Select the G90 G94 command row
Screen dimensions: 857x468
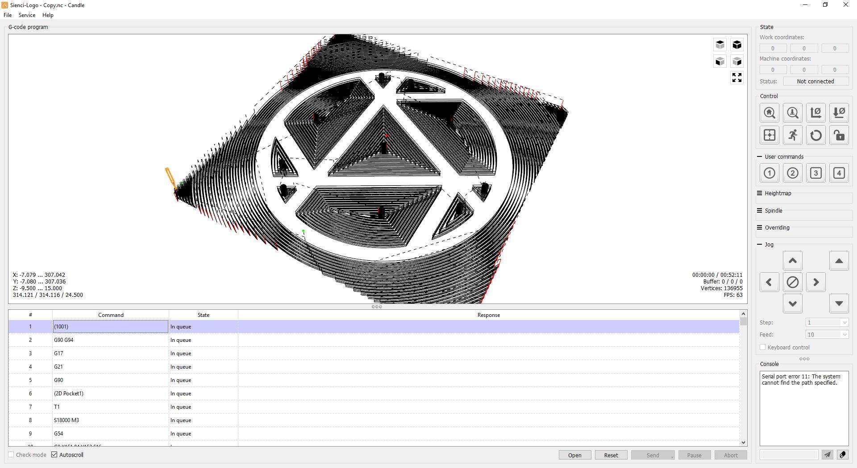coord(374,340)
